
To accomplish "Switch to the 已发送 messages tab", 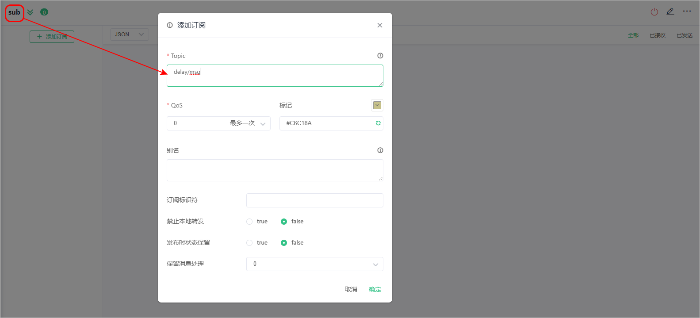I will click(685, 35).
